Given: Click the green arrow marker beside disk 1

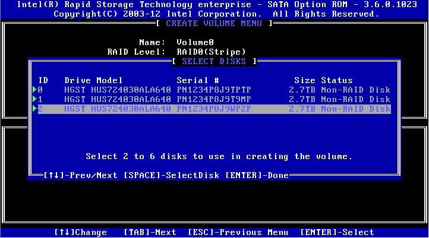Looking at the screenshot, I should (34, 99).
